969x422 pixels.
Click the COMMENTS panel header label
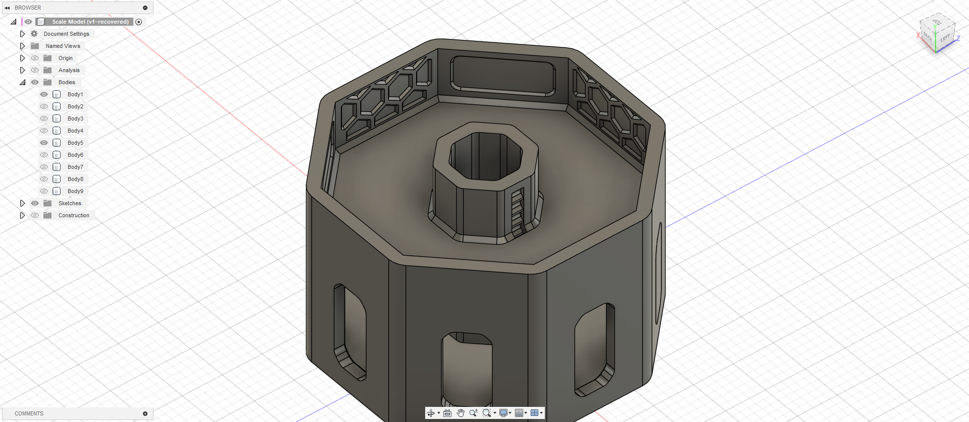click(x=29, y=413)
